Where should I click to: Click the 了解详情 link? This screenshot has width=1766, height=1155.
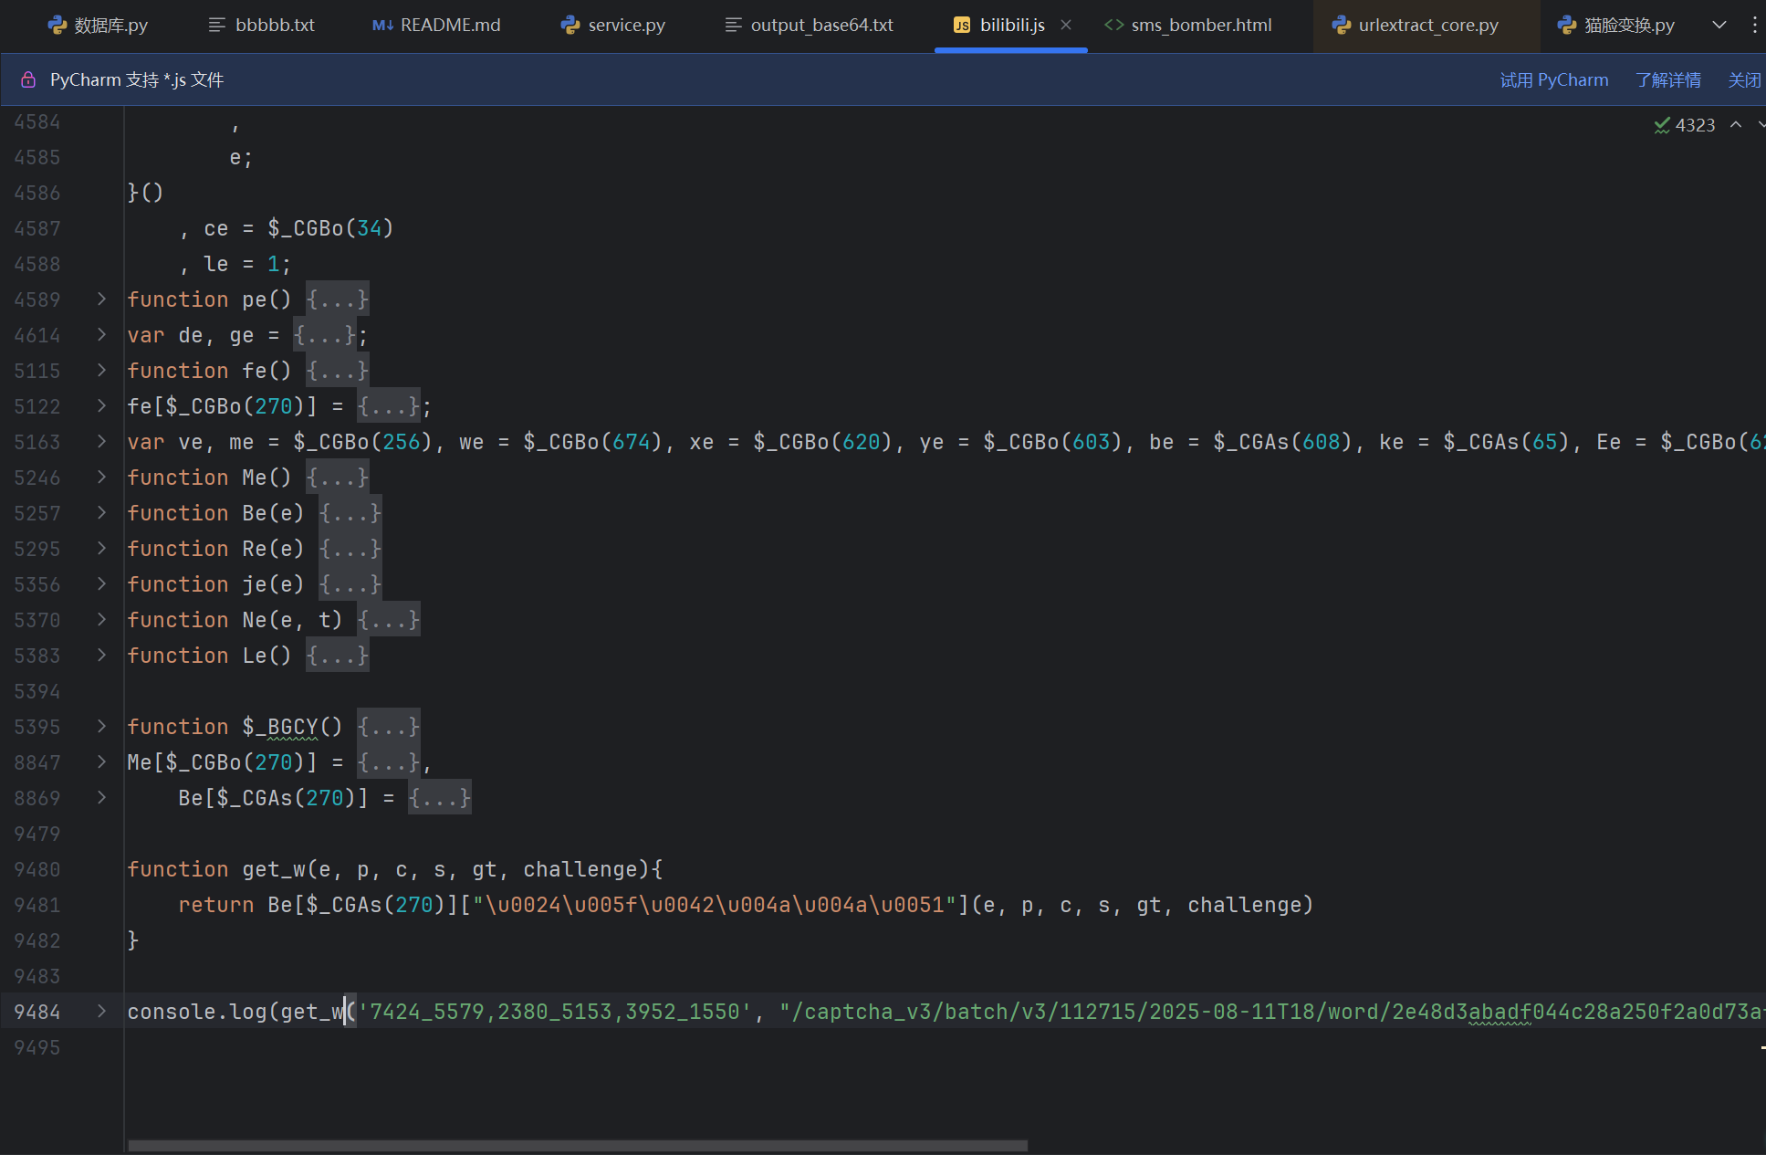(1667, 79)
